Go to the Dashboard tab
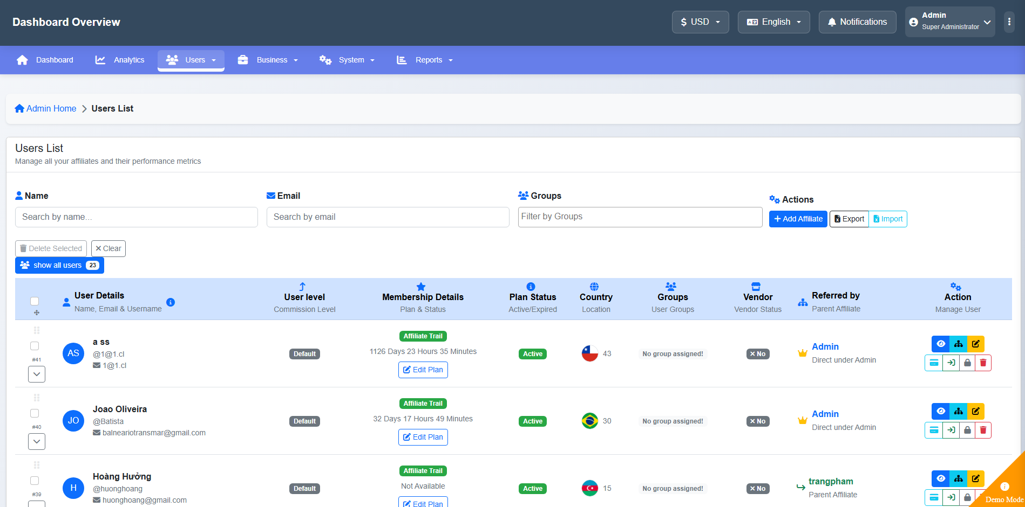 (45, 60)
